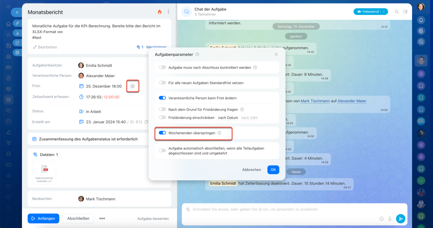Click the search icon in chat header
This screenshot has width=433, height=228.
(x=396, y=12)
